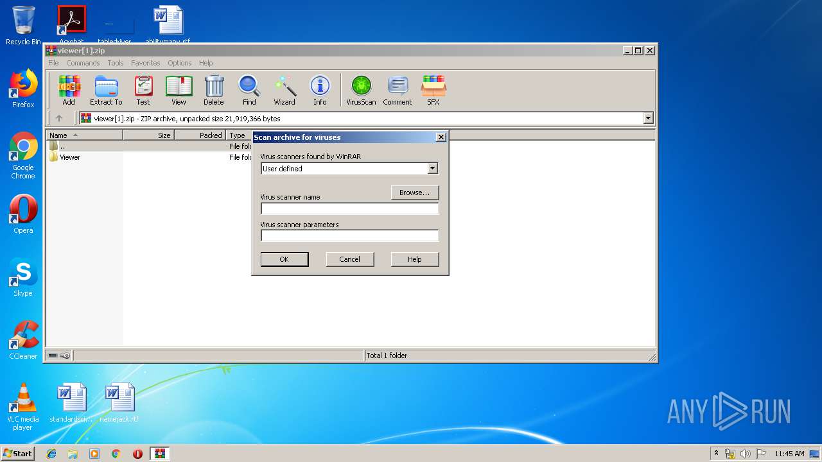Open Recycle Bin desktop icon
Image resolution: width=822 pixels, height=462 pixels.
point(23,26)
